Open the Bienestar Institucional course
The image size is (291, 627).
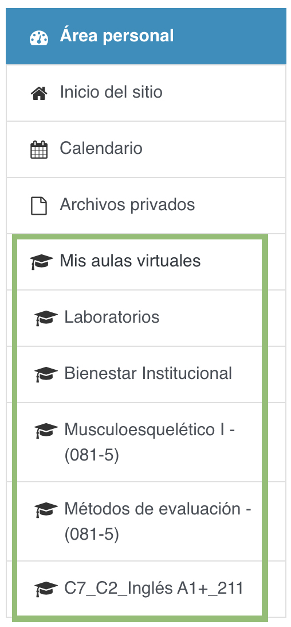pos(139,374)
